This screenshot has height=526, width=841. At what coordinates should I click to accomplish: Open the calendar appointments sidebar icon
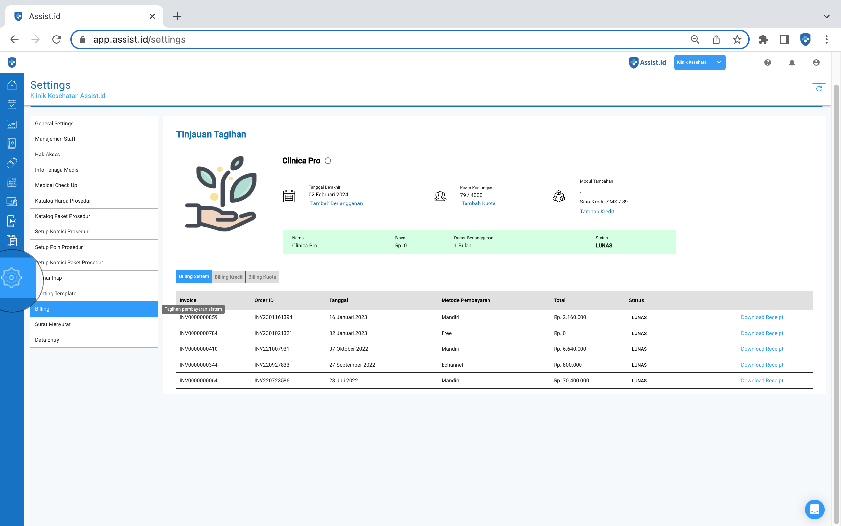pyautogui.click(x=12, y=104)
